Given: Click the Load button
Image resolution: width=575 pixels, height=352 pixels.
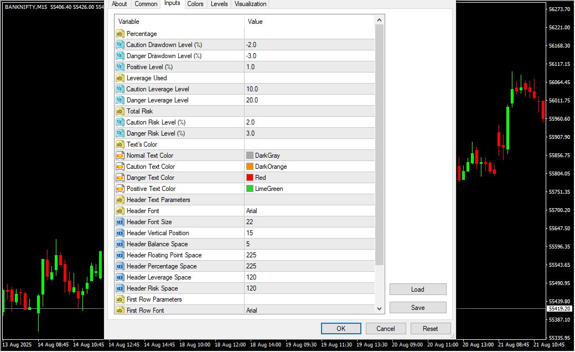Looking at the screenshot, I should (417, 289).
